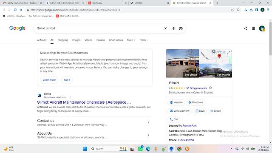Screen dimensions: 272x153
Task: Click Directions button in Silmid panel
Action: click(x=195, y=102)
